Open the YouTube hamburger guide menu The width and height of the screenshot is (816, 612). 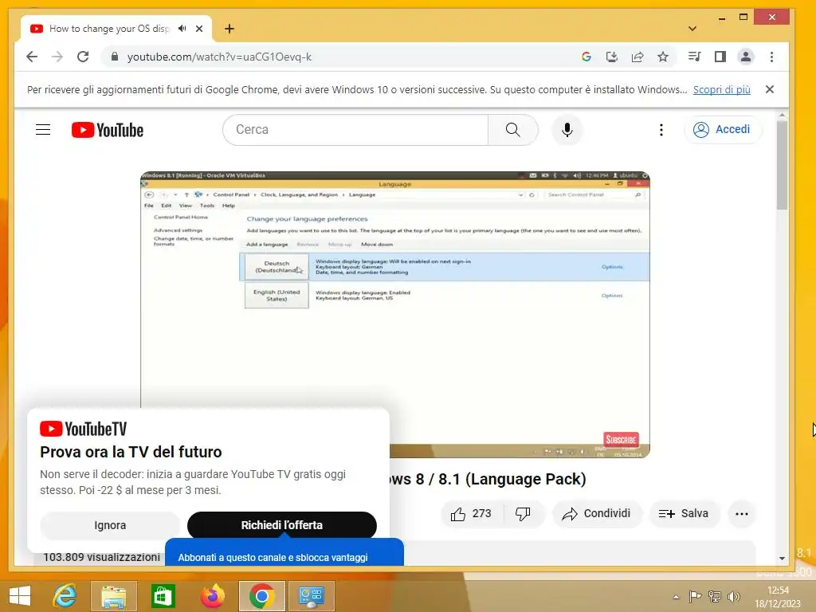[x=43, y=130]
